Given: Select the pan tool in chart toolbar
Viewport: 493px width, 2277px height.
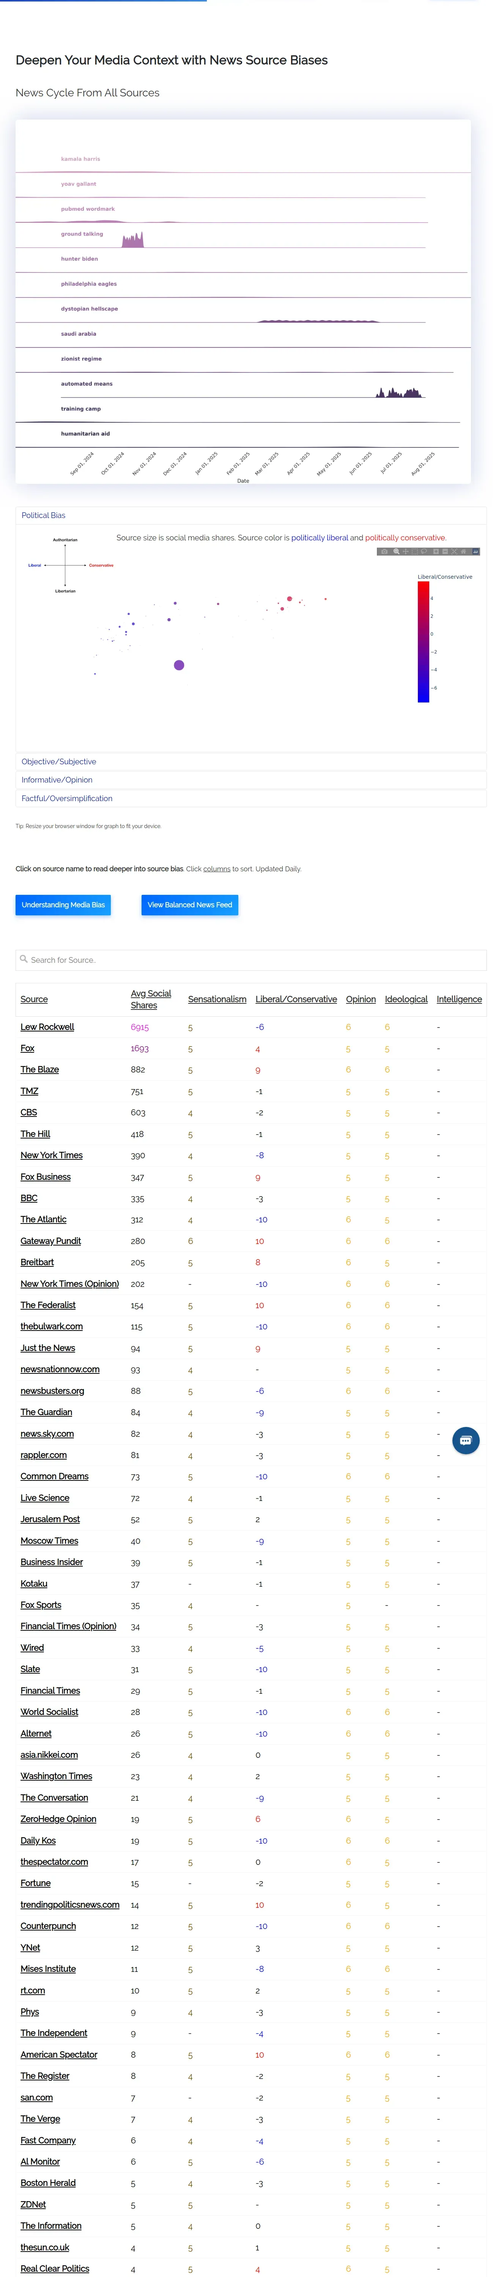Looking at the screenshot, I should coord(406,551).
